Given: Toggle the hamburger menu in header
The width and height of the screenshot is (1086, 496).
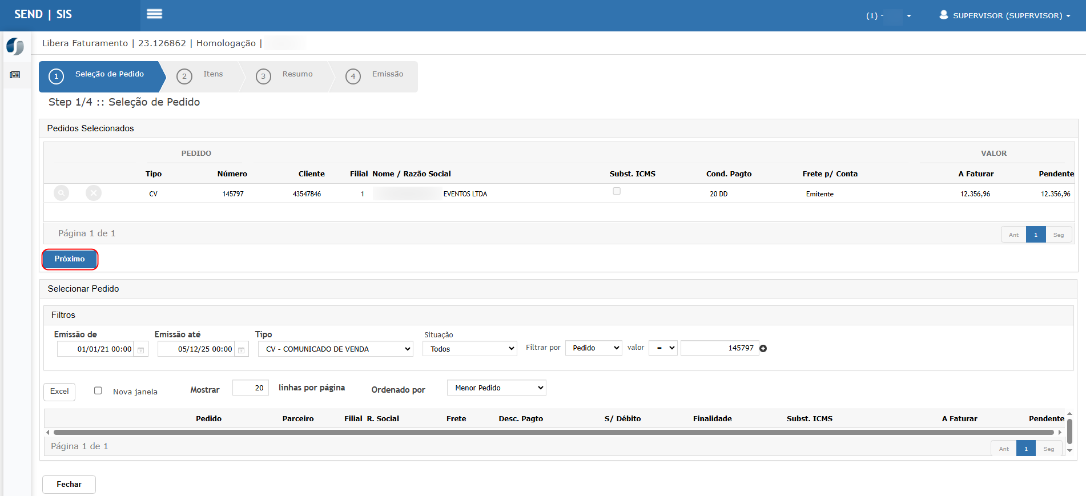Looking at the screenshot, I should click(x=154, y=14).
